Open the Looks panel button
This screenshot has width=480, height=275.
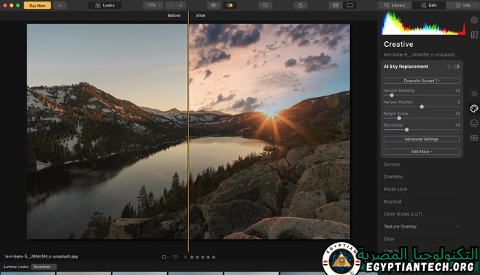(105, 5)
